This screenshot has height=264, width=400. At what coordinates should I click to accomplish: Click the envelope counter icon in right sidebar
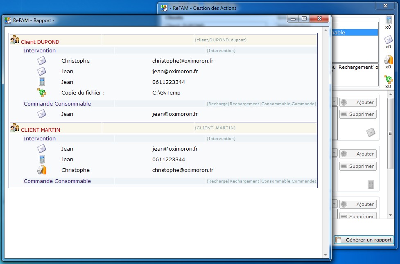tap(388, 40)
